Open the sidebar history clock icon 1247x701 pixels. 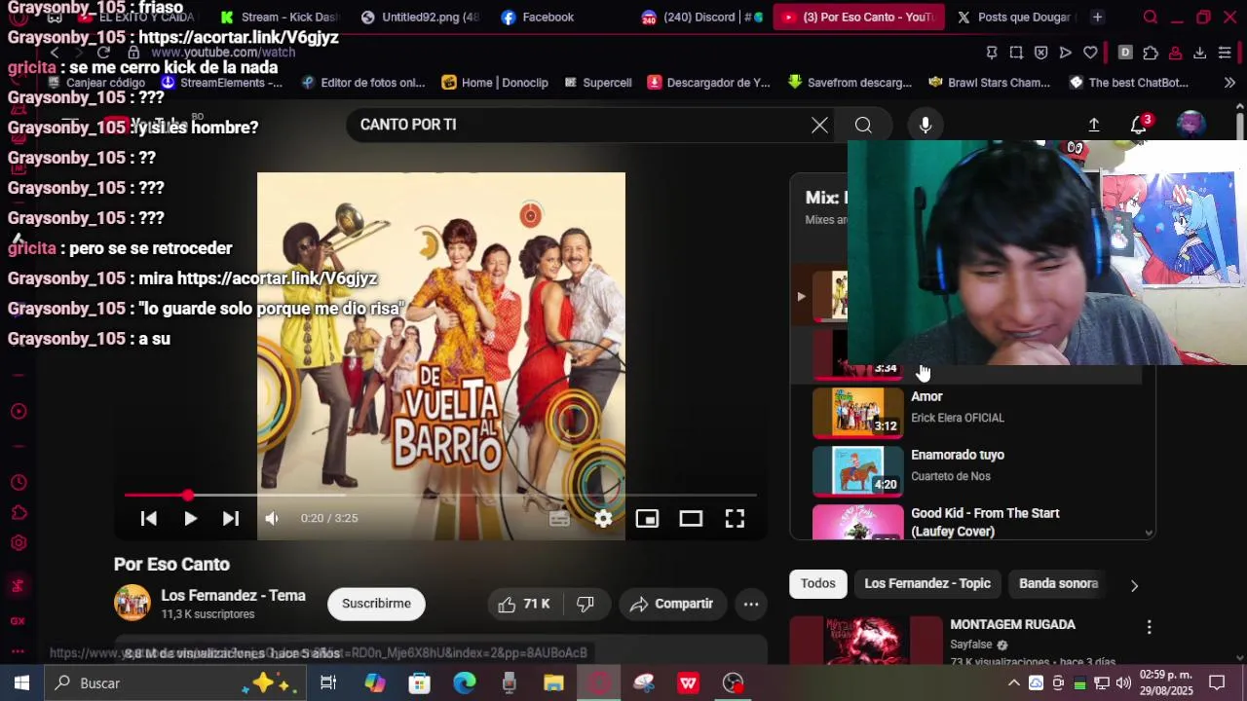[x=18, y=483]
